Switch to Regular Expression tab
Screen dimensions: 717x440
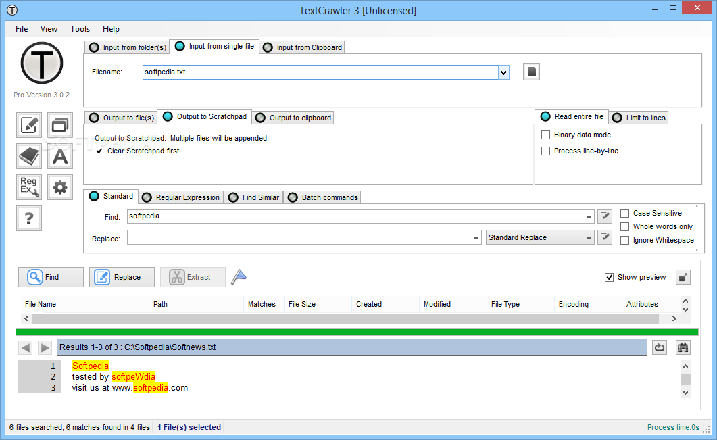[181, 197]
